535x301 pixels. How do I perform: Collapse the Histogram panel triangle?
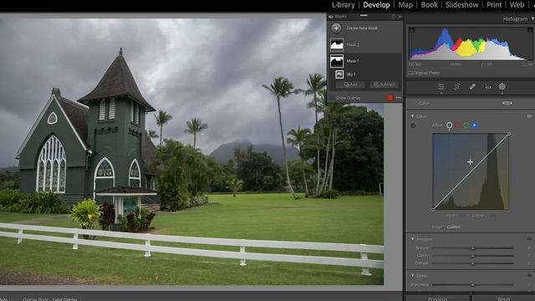pyautogui.click(x=532, y=19)
